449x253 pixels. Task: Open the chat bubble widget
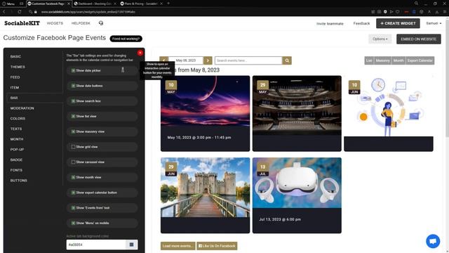pyautogui.click(x=433, y=241)
